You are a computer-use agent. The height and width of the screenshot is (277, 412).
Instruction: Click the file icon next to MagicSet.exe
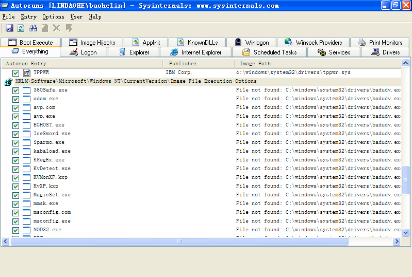pos(26,195)
